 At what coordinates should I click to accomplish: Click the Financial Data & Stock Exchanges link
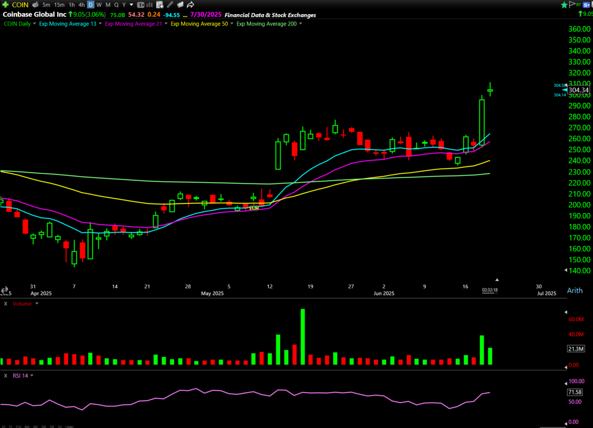pyautogui.click(x=270, y=15)
